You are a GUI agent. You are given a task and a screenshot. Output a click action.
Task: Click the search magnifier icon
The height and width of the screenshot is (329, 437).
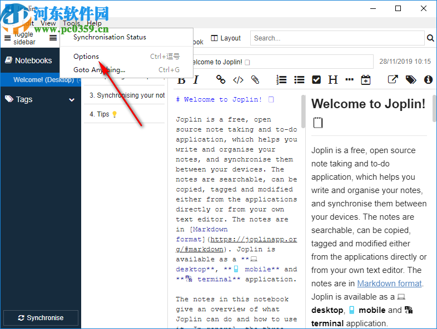click(x=430, y=38)
